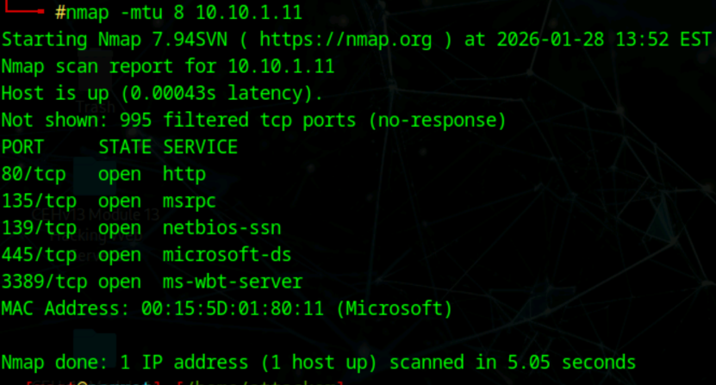This screenshot has height=385, width=716.
Task: Click the 80/tcp port entry
Action: (33, 174)
